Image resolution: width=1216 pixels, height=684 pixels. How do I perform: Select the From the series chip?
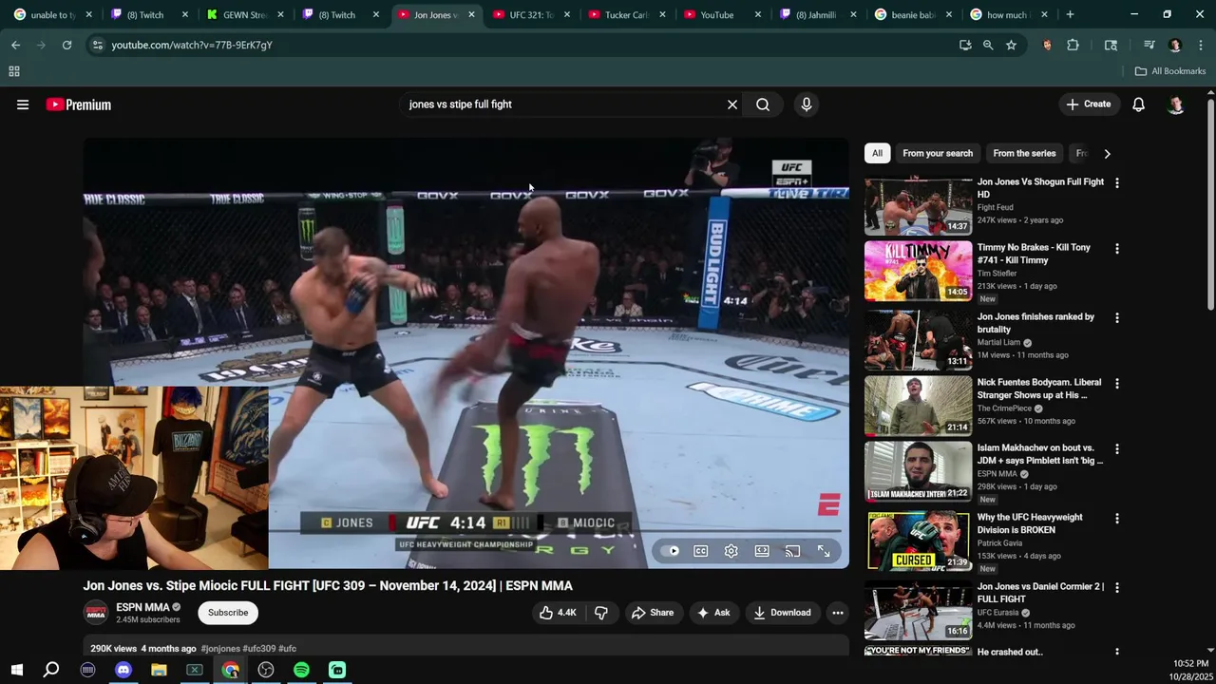[1024, 153]
